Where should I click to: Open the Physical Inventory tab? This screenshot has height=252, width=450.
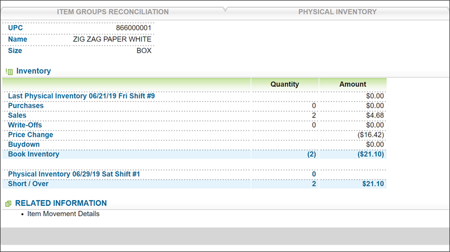pyautogui.click(x=337, y=12)
